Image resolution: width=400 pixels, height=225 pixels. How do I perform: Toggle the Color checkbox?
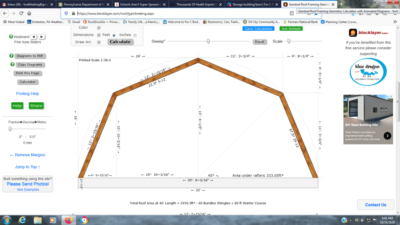click(x=99, y=28)
